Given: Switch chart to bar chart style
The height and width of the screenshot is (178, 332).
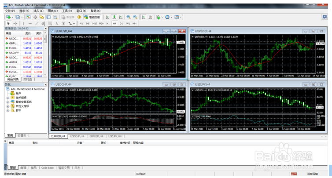Looking at the screenshot, I should click(x=107, y=17).
